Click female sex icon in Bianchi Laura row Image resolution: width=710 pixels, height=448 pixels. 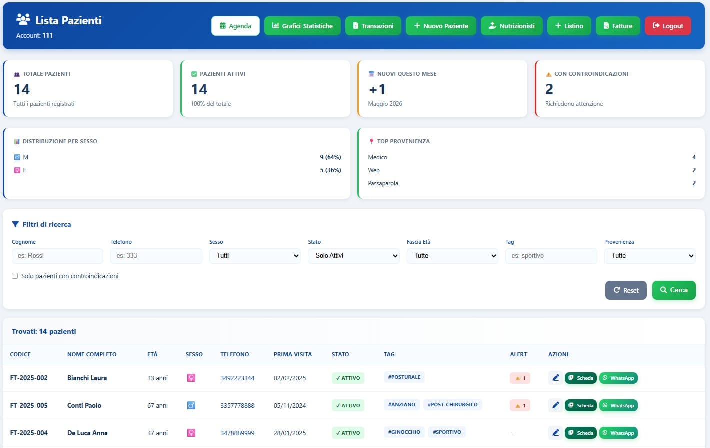tap(191, 378)
